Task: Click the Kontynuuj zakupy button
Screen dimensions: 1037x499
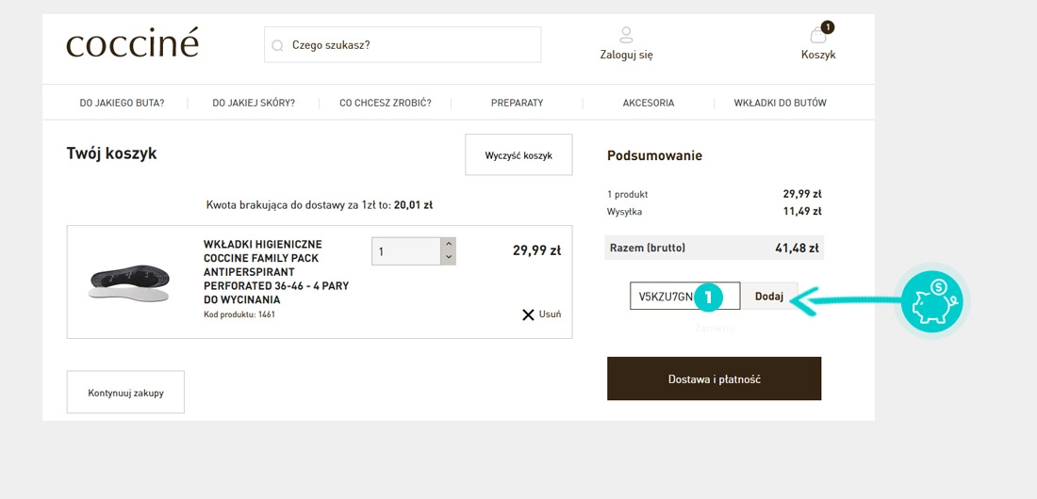Action: point(125,393)
